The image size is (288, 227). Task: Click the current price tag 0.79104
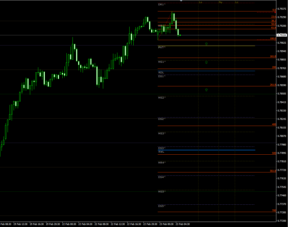(282, 35)
